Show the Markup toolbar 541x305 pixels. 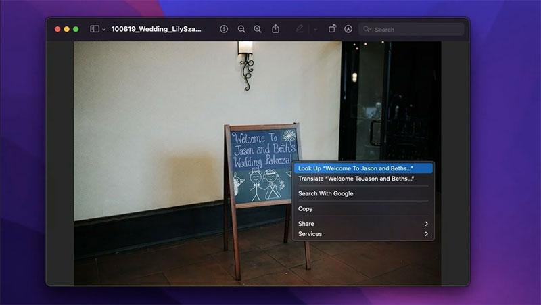point(348,29)
